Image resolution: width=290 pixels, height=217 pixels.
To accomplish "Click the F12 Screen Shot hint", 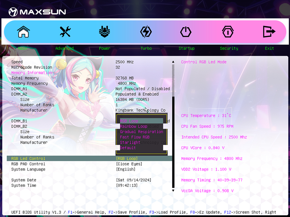I will 243,212.
